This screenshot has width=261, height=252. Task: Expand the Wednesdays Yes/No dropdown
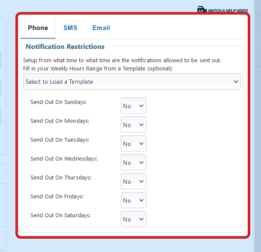[x=133, y=162]
